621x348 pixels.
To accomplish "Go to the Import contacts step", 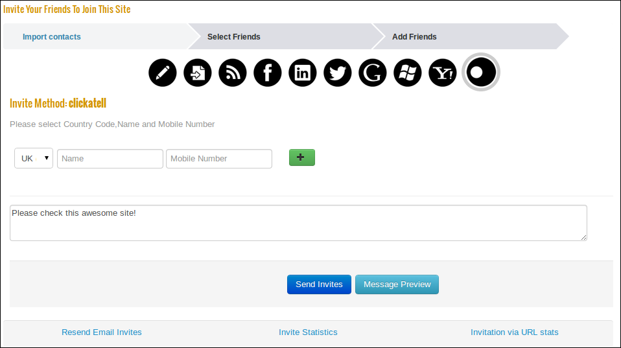I will (x=52, y=37).
